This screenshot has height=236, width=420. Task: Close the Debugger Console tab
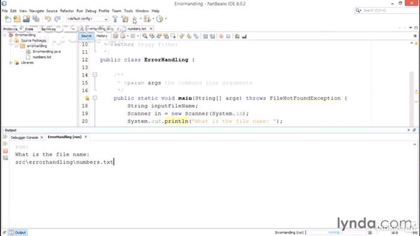[x=42, y=137]
